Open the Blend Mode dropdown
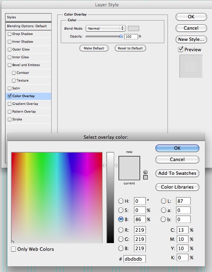Screen dimensions: 212x272 point(106,29)
